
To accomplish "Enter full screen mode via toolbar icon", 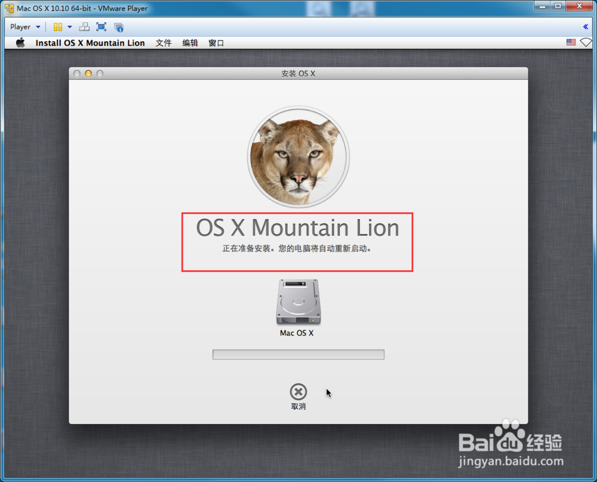I will click(101, 27).
